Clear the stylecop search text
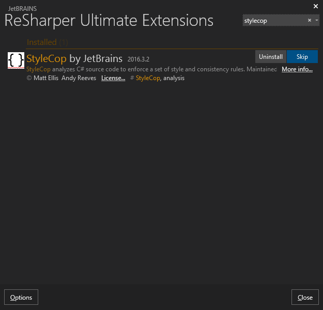323x310 pixels. (310, 20)
